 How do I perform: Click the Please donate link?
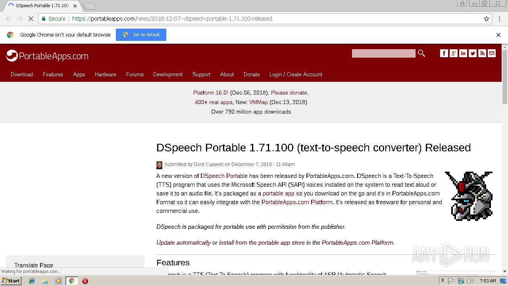289,93
